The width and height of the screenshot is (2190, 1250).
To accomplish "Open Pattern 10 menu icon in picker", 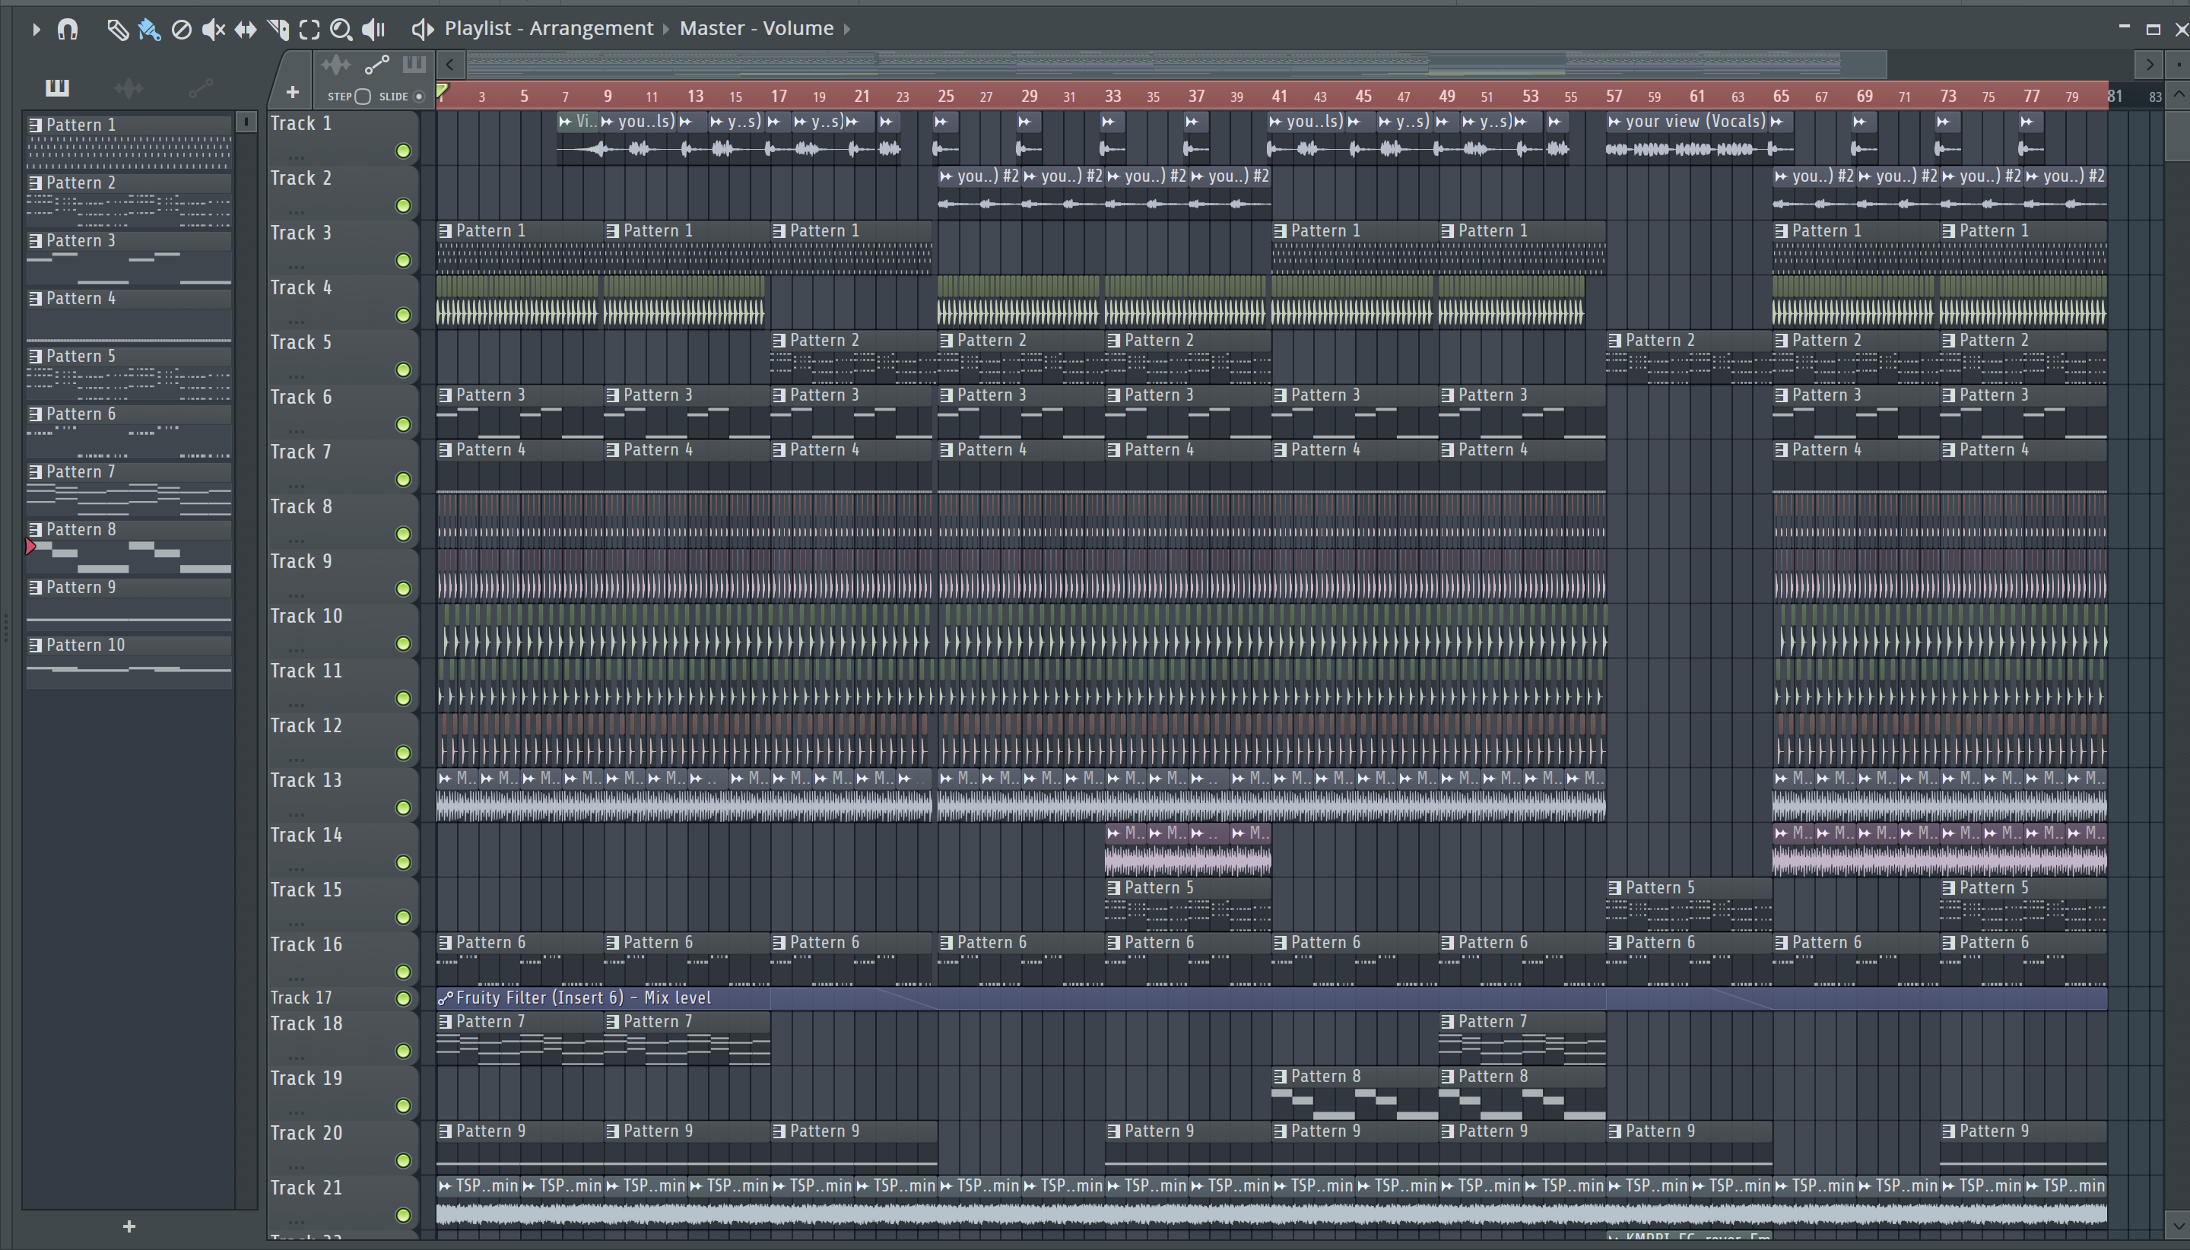I will click(x=35, y=646).
